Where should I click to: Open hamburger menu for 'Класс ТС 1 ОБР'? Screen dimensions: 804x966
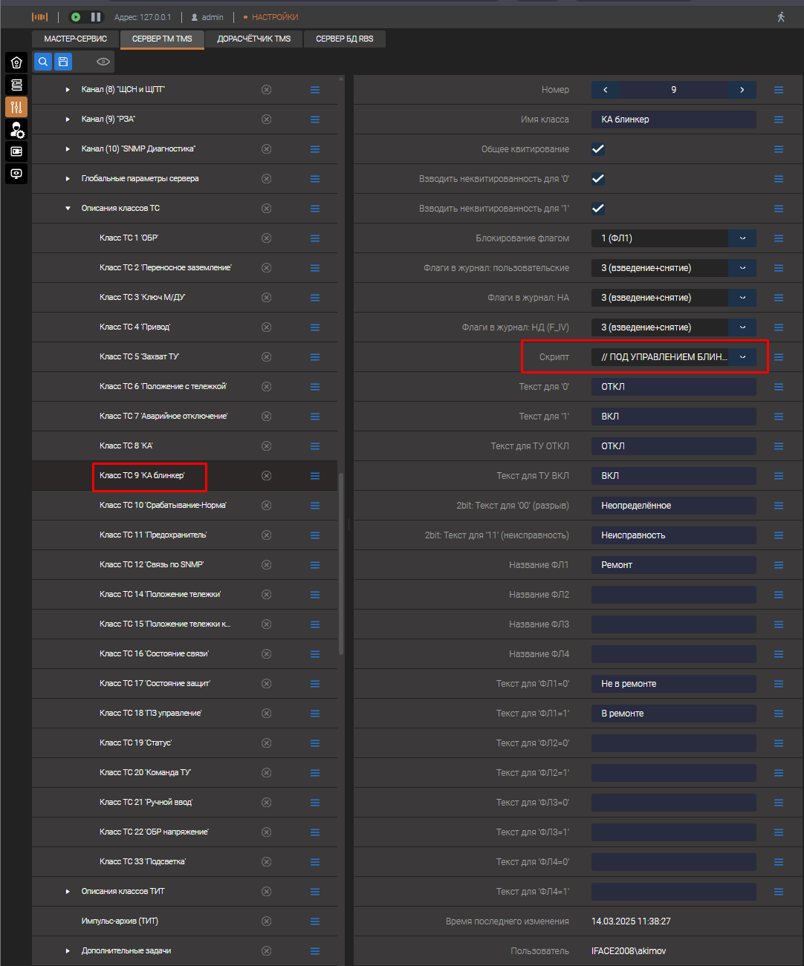[315, 238]
